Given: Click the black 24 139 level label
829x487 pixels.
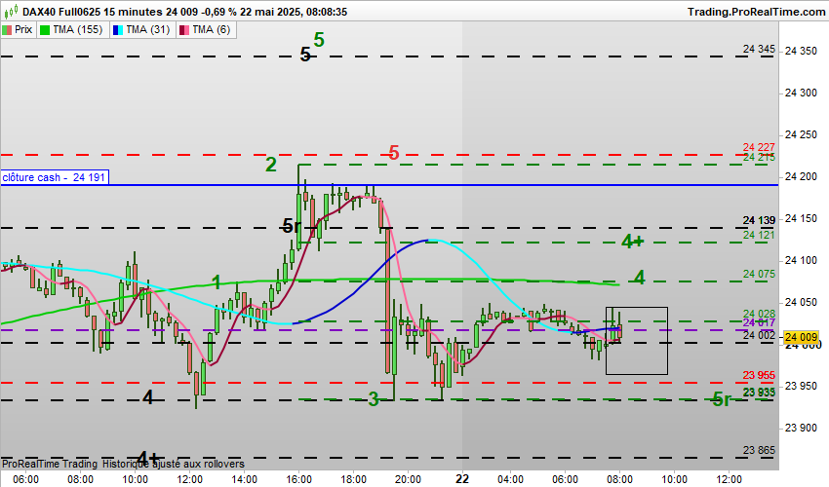Looking at the screenshot, I should [x=759, y=220].
